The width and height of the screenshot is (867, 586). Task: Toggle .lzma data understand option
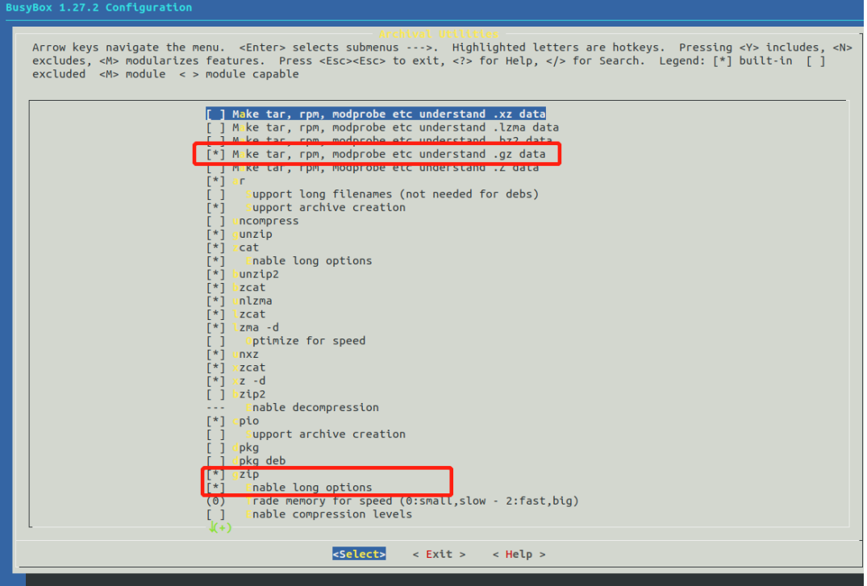click(x=382, y=127)
